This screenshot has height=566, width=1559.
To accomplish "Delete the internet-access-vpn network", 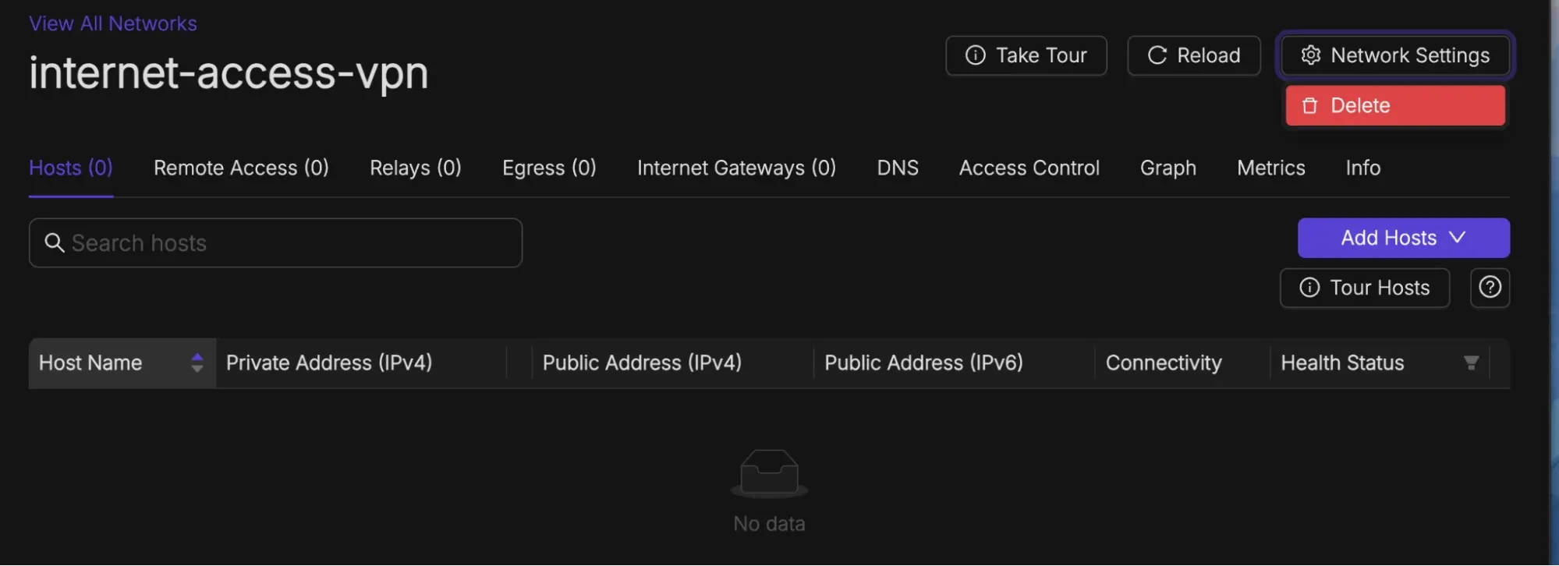I will point(1394,106).
